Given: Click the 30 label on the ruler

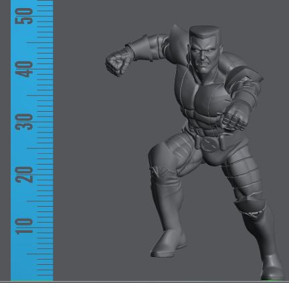Looking at the screenshot, I should [x=24, y=122].
